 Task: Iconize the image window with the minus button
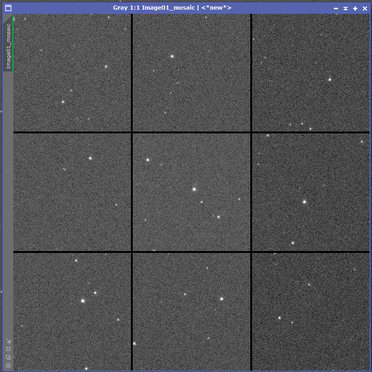[336, 8]
